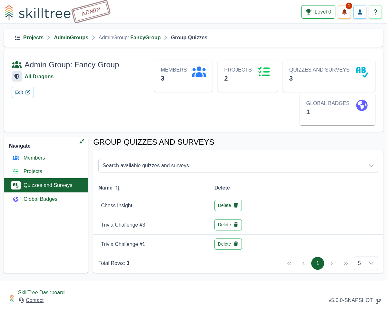Click the v5.0.0-SNAPSHOT version text
This screenshot has width=387, height=312.
[x=351, y=300]
